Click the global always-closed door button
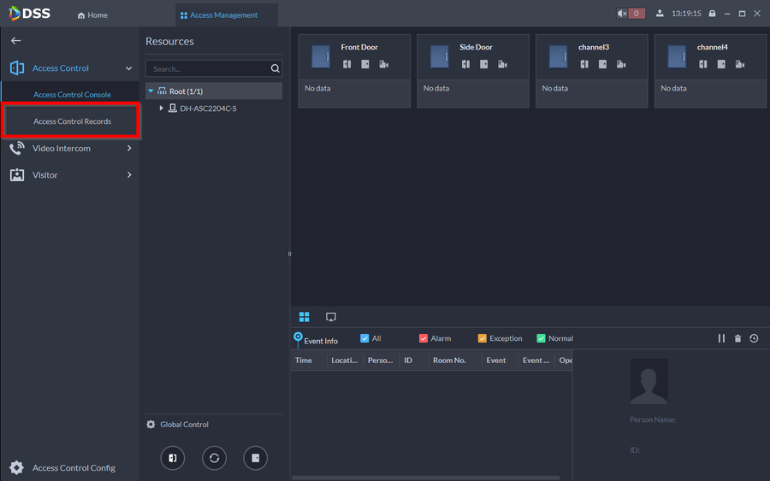This screenshot has height=481, width=770. pyautogui.click(x=255, y=458)
